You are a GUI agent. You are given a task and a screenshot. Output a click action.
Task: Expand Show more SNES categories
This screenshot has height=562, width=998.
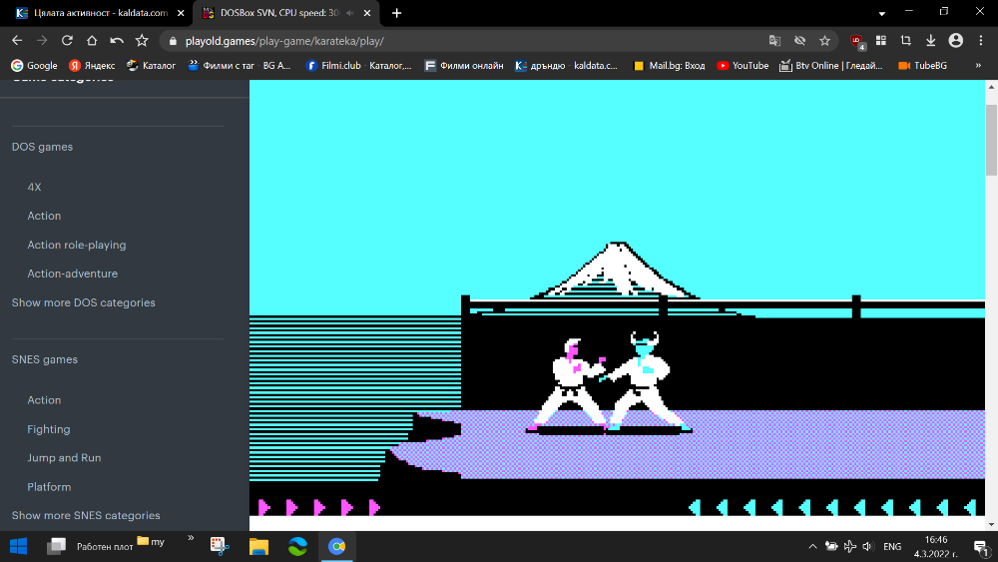click(86, 515)
